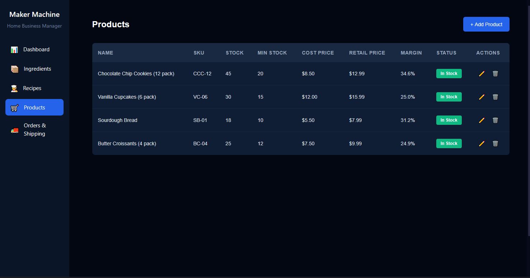Select Products in the sidebar
Viewport: 530px width, 278px height.
click(x=34, y=108)
